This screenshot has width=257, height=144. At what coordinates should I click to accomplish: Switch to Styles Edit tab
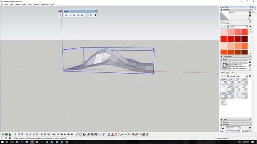228,73
